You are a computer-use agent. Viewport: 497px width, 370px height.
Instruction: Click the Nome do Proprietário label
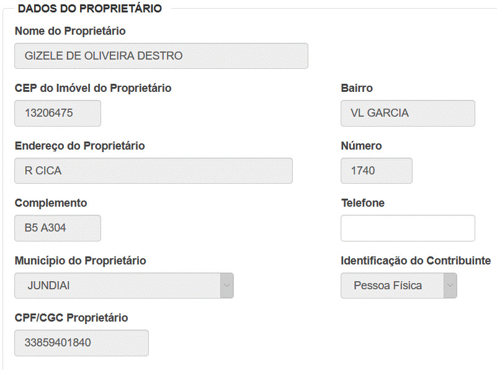(70, 31)
